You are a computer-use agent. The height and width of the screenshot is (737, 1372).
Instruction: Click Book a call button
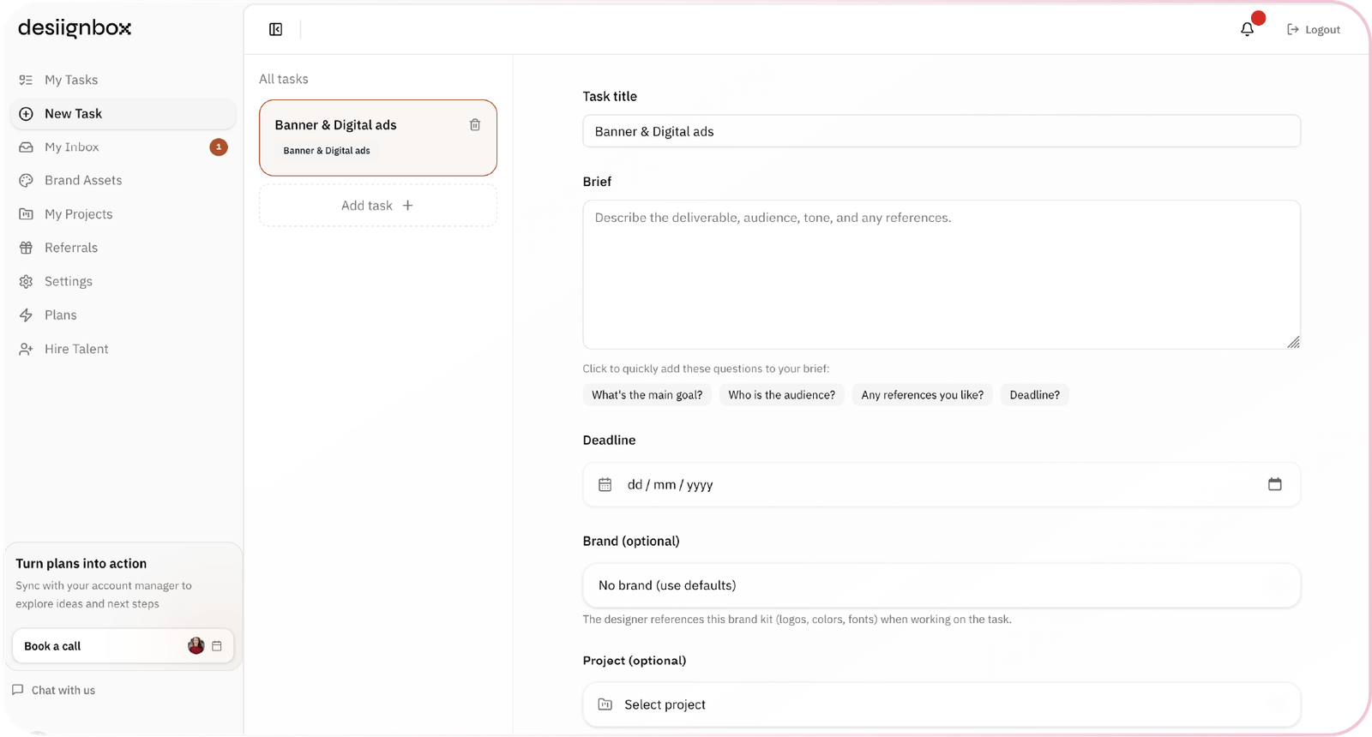point(123,646)
